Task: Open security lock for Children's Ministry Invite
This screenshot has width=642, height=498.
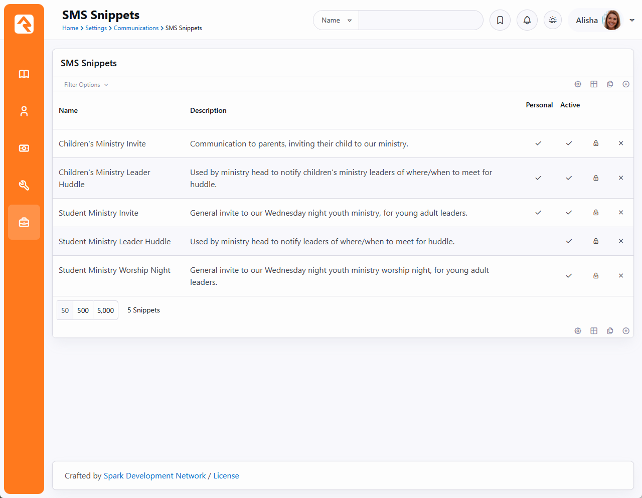Action: point(596,143)
